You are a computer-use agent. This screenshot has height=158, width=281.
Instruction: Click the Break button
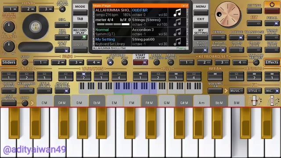click(x=215, y=76)
